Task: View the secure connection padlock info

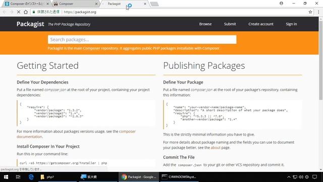Action: (34, 12)
